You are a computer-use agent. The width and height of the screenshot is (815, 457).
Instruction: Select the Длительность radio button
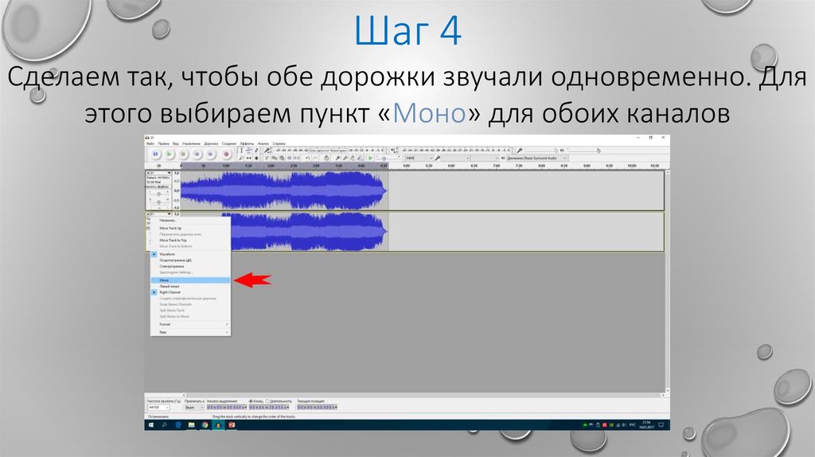tap(267, 401)
